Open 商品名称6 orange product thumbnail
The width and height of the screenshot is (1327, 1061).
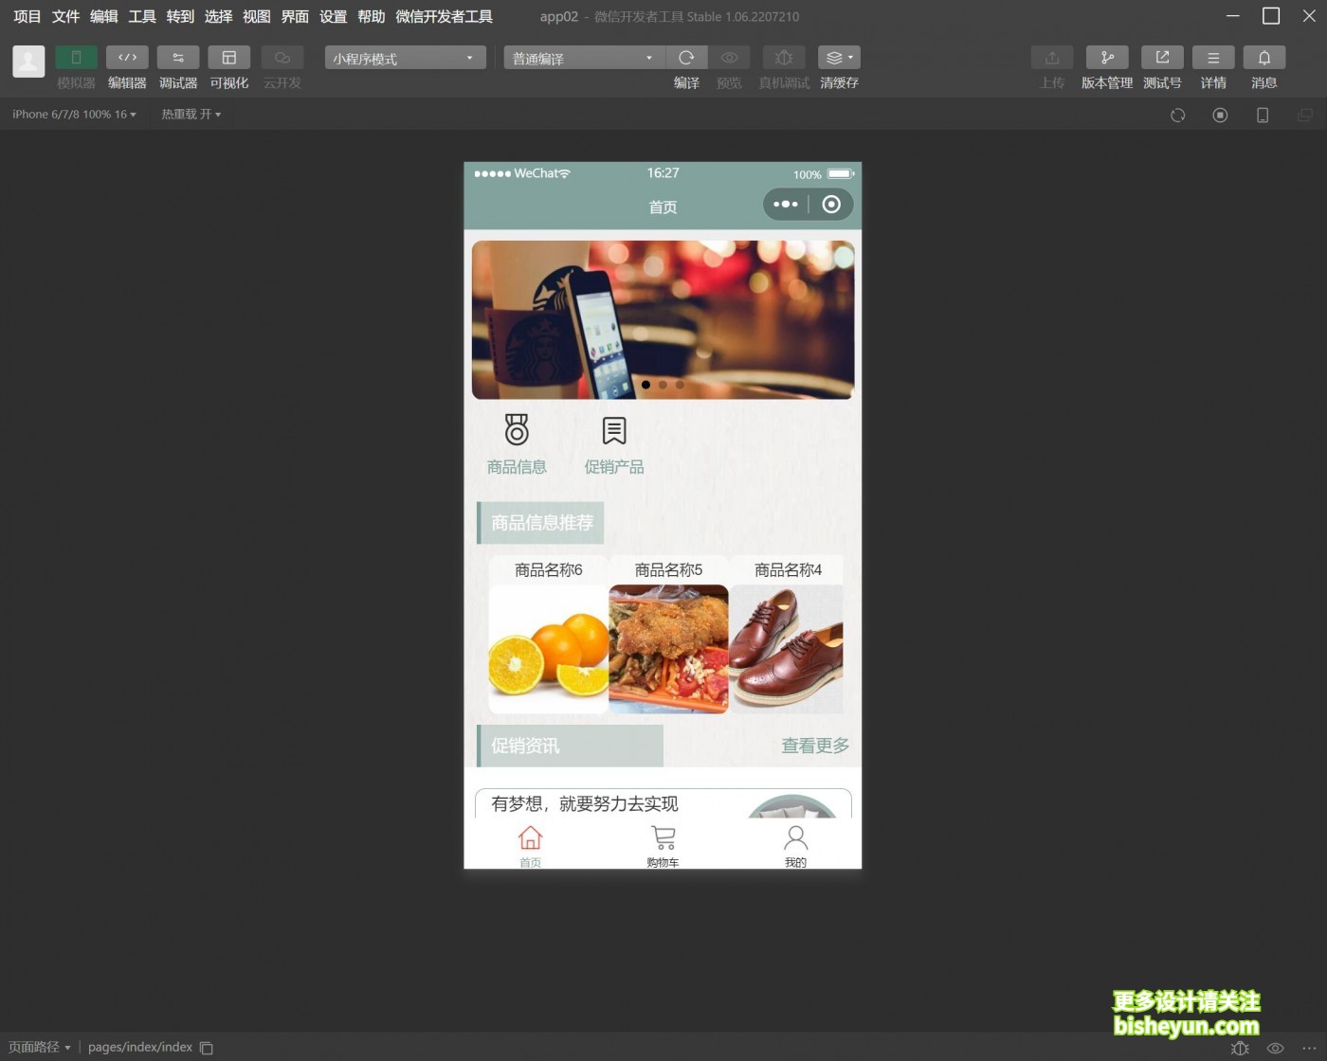[x=549, y=649]
